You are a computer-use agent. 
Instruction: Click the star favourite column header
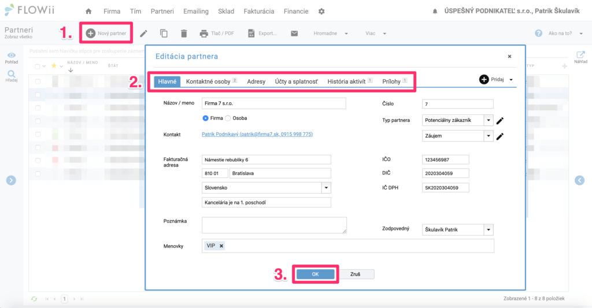(54, 66)
